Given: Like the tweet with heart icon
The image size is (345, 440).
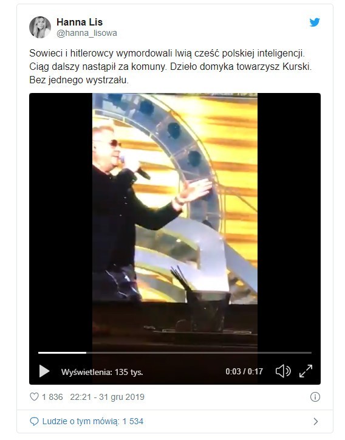Looking at the screenshot, I should 34,396.
